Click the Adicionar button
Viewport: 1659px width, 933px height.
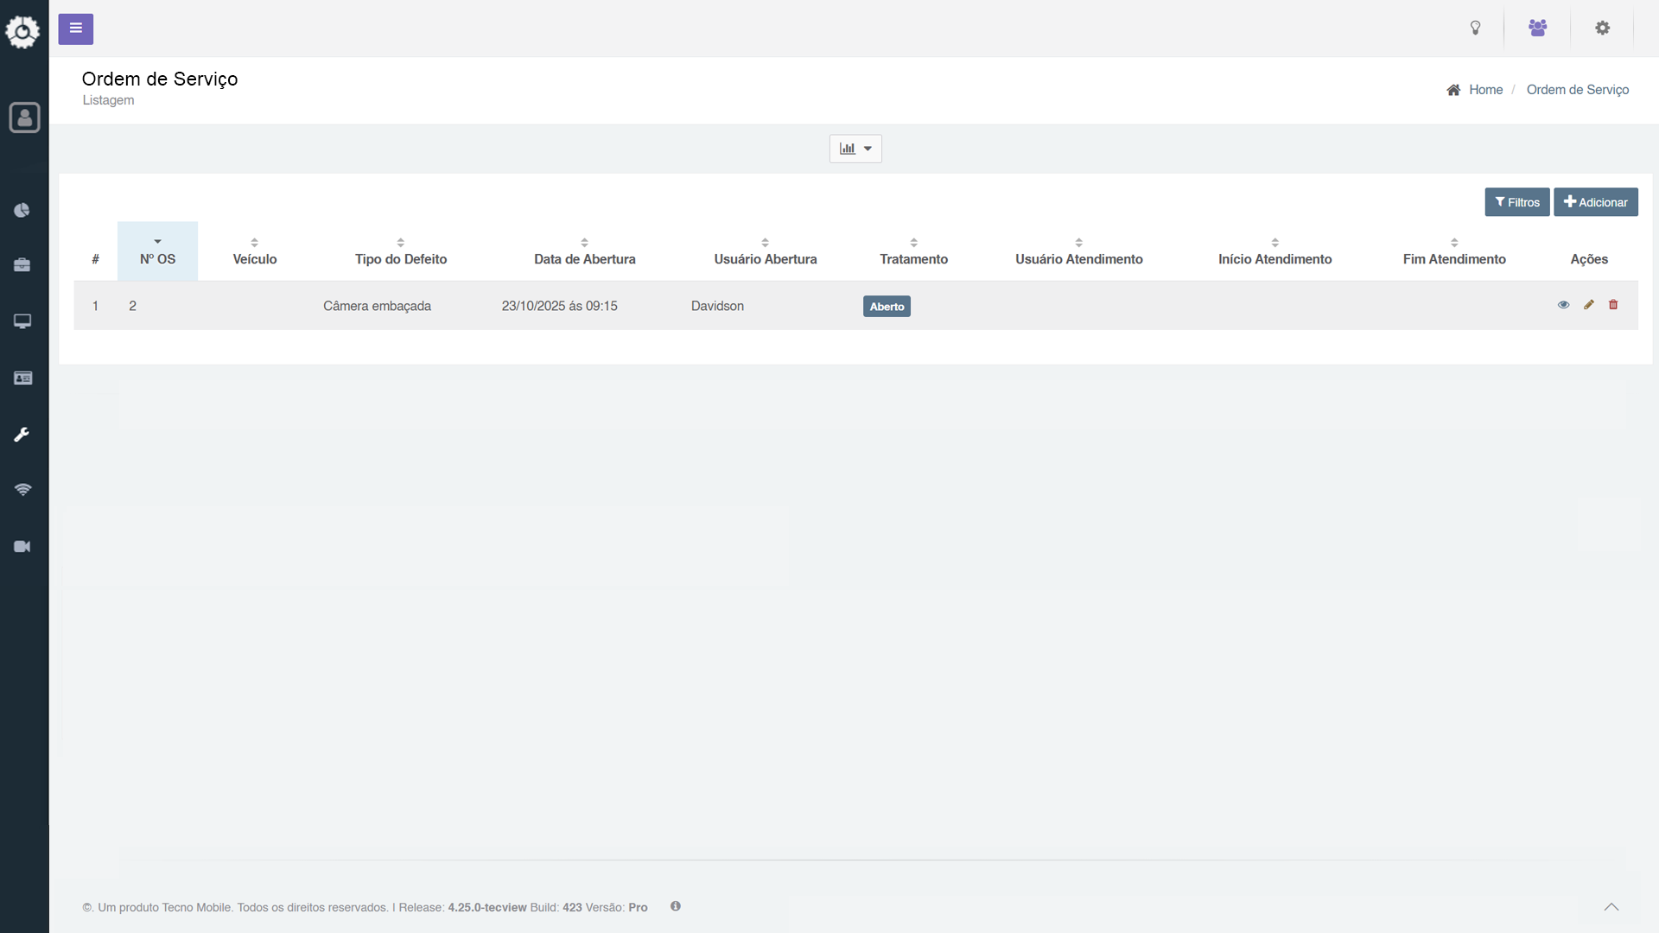[1595, 202]
